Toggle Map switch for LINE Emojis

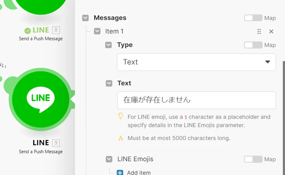253,159
